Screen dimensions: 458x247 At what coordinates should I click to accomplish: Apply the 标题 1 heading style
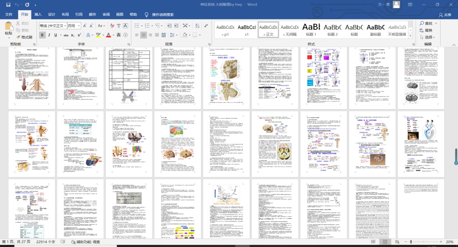coord(311,30)
